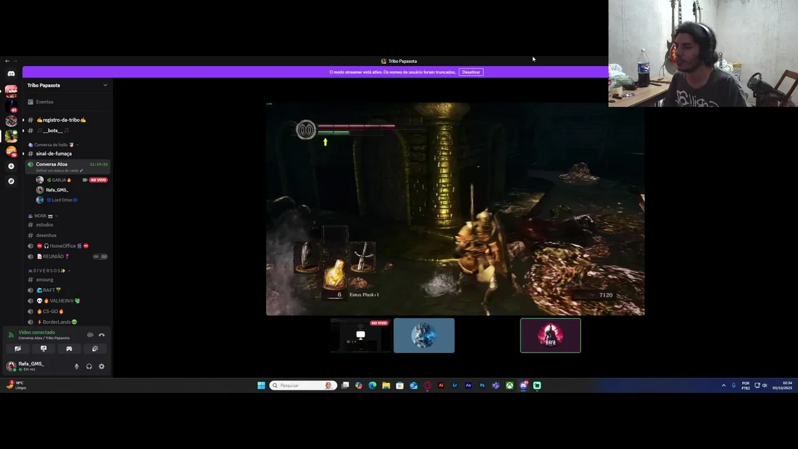Mute microphone in user panel
Image resolution: width=798 pixels, height=449 pixels.
77,367
